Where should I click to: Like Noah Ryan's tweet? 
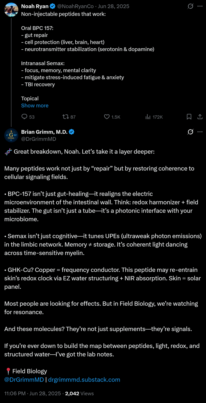pos(107,117)
